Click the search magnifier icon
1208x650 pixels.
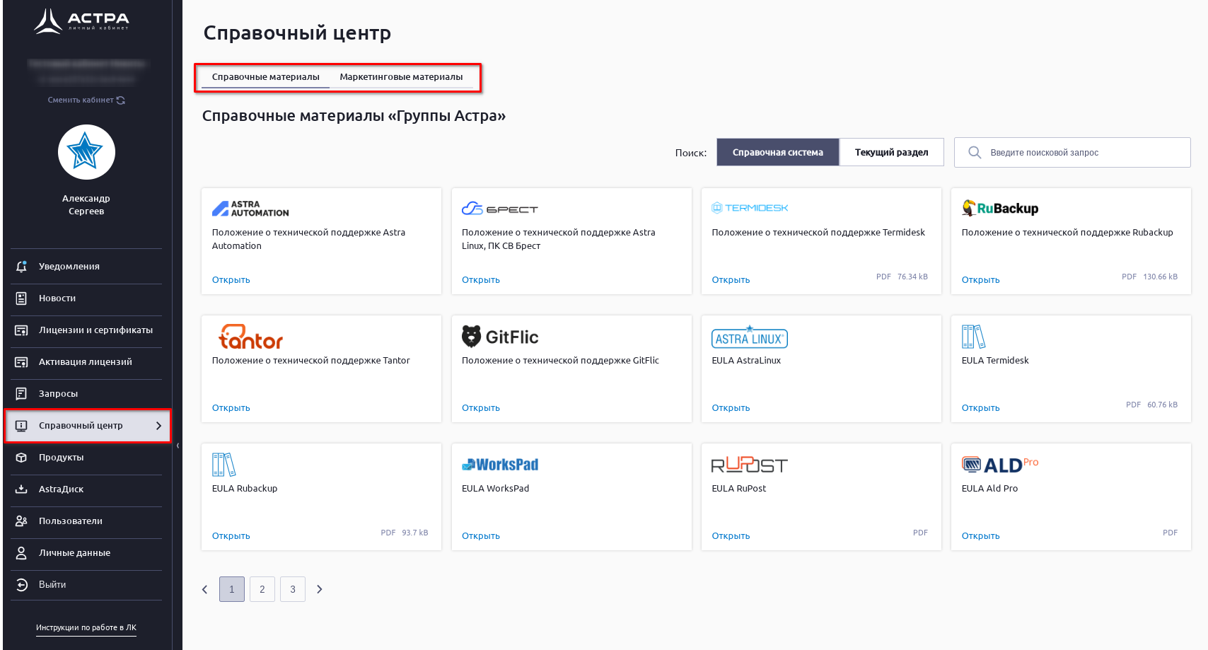[975, 153]
